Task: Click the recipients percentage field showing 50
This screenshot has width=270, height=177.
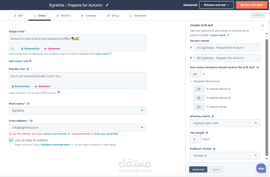Action: click(195, 74)
